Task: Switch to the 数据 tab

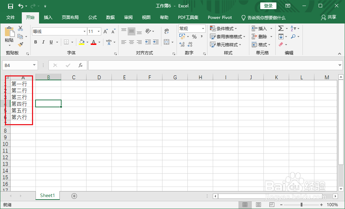Action: point(110,18)
